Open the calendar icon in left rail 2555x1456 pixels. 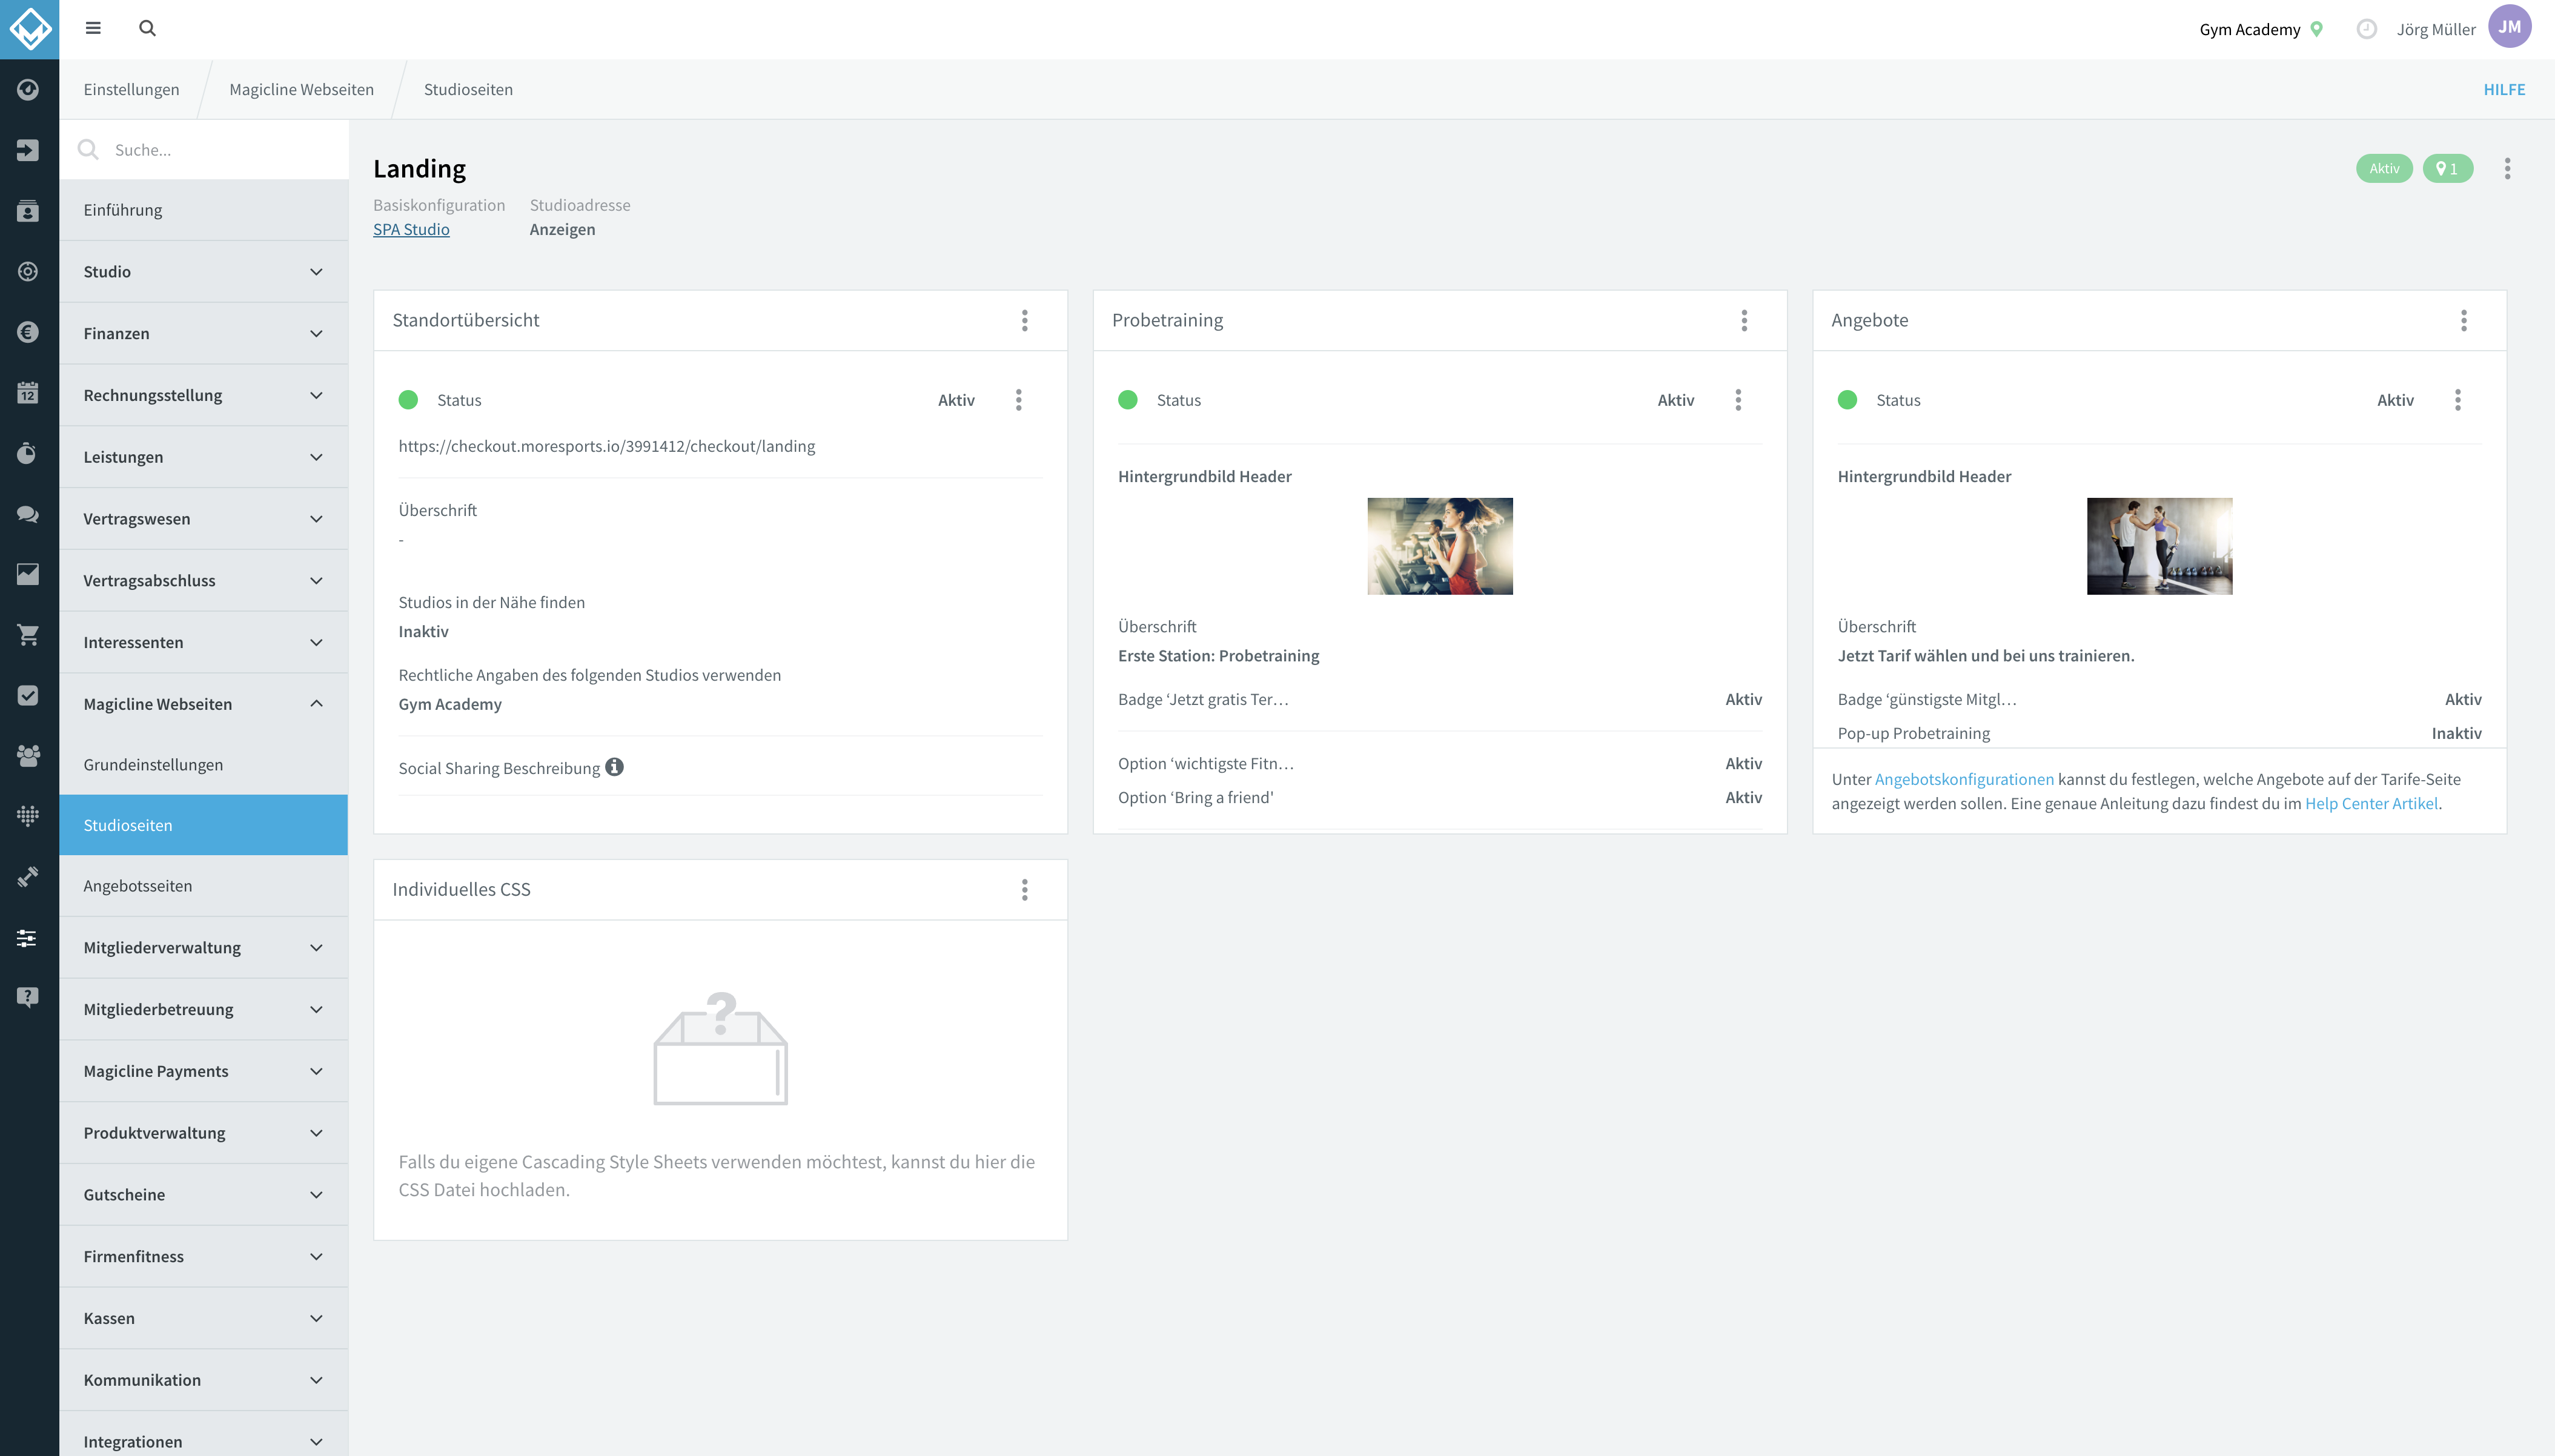(x=28, y=392)
